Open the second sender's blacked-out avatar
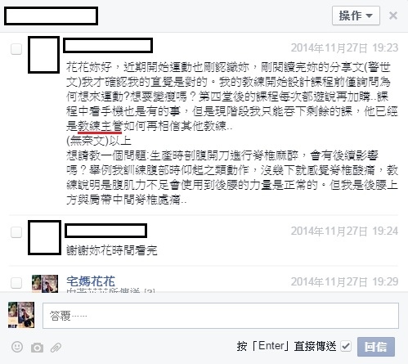 44,237
